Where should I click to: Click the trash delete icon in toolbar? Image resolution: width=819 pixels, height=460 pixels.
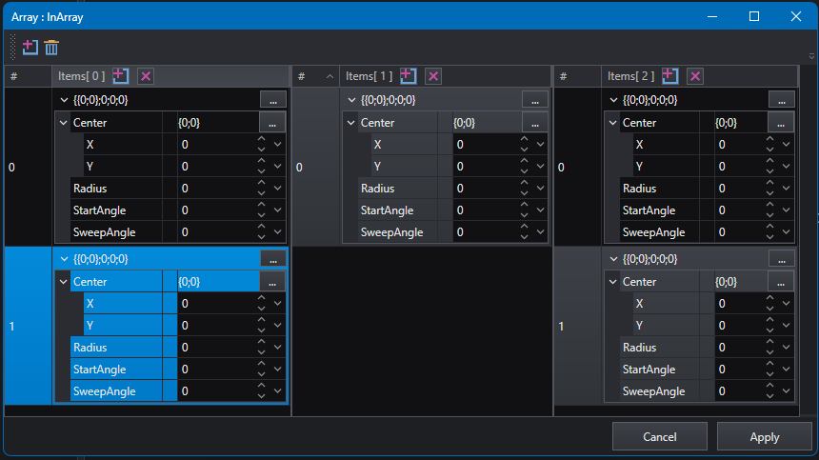[x=51, y=48]
